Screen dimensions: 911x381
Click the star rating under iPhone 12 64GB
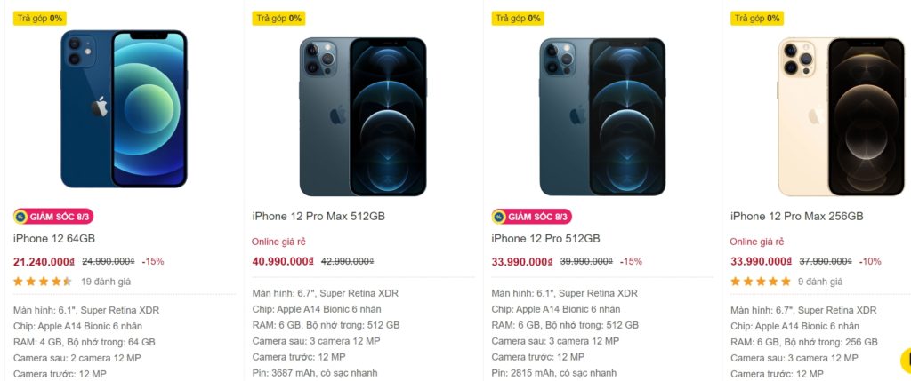pos(43,282)
